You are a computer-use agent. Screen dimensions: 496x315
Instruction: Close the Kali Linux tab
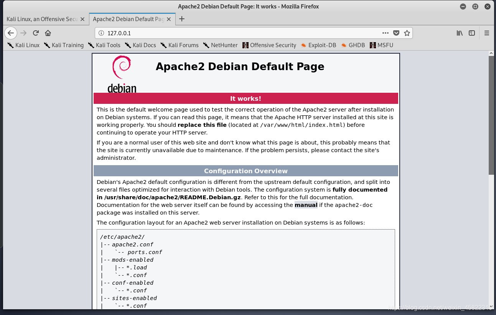pyautogui.click(x=82, y=19)
